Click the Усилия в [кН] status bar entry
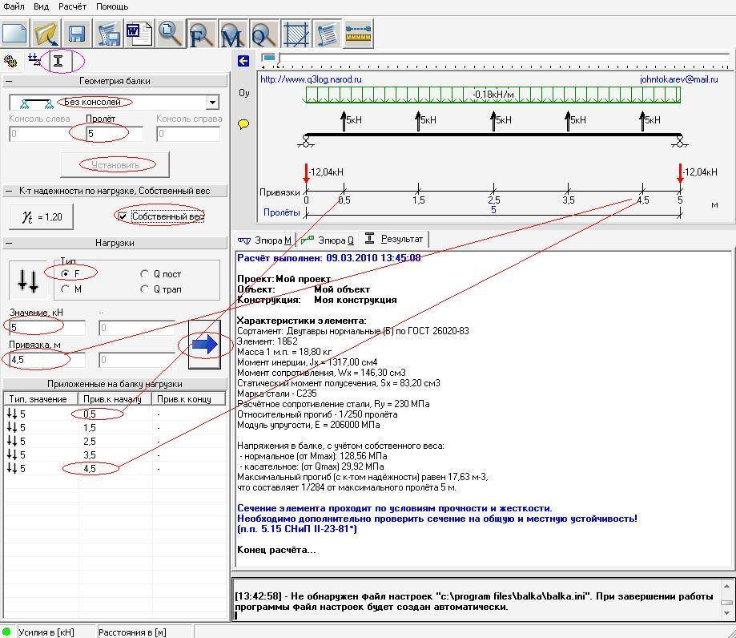This screenshot has width=736, height=638. [x=46, y=632]
